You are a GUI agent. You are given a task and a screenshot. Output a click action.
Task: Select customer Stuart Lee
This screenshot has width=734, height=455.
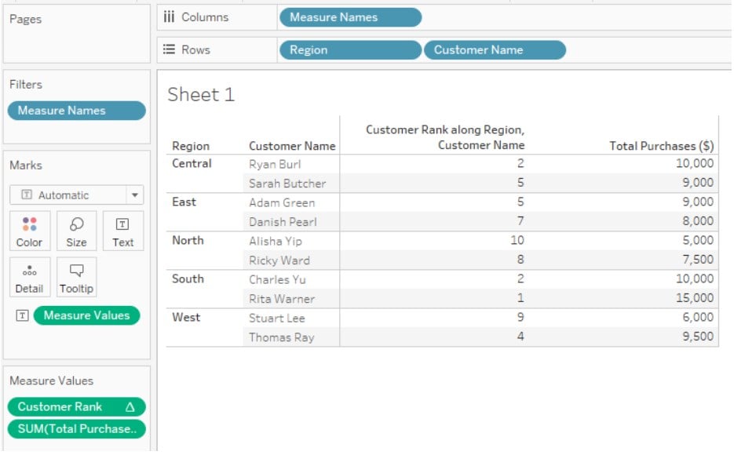coord(276,318)
